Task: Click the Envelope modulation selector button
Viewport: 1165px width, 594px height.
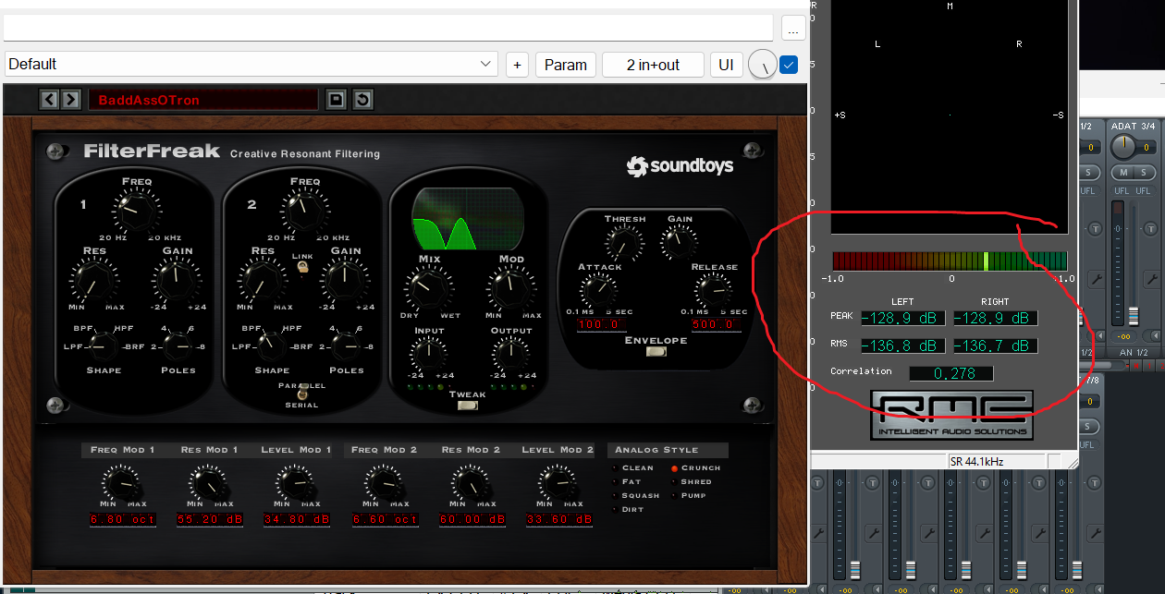Action: coord(656,351)
